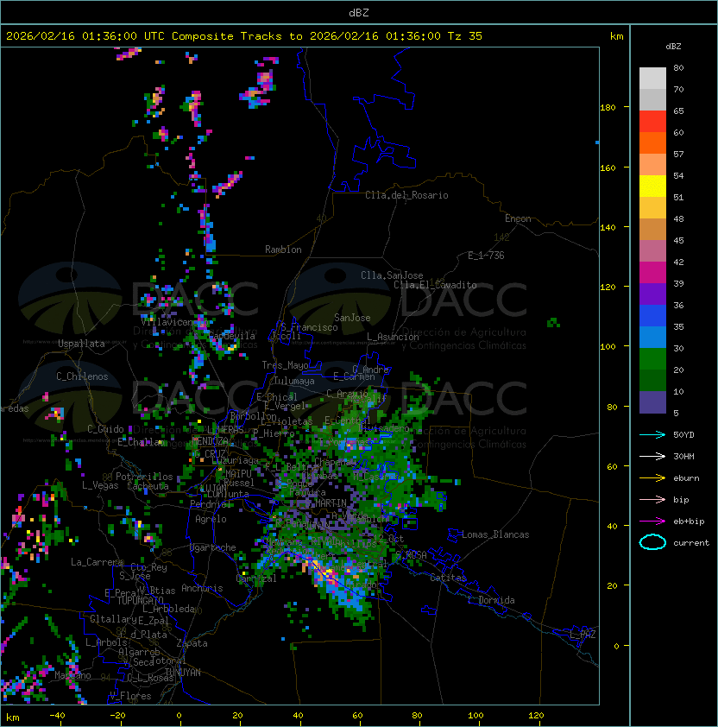This screenshot has height=727, width=718.
Task: Select the Tulumaya map label
Action: pos(294,381)
